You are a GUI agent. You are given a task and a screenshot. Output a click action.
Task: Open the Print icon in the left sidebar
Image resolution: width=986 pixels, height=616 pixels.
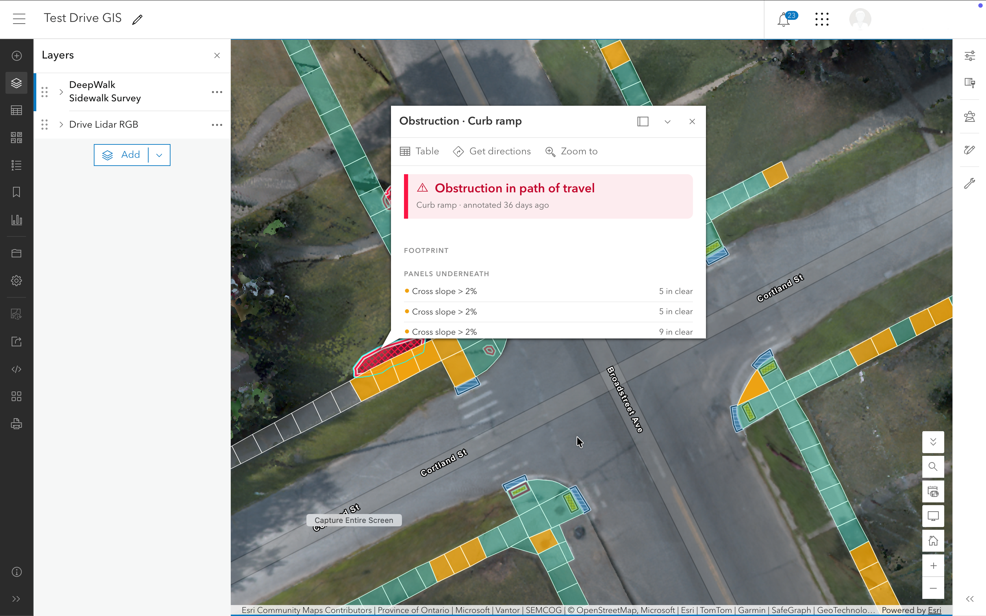click(17, 424)
